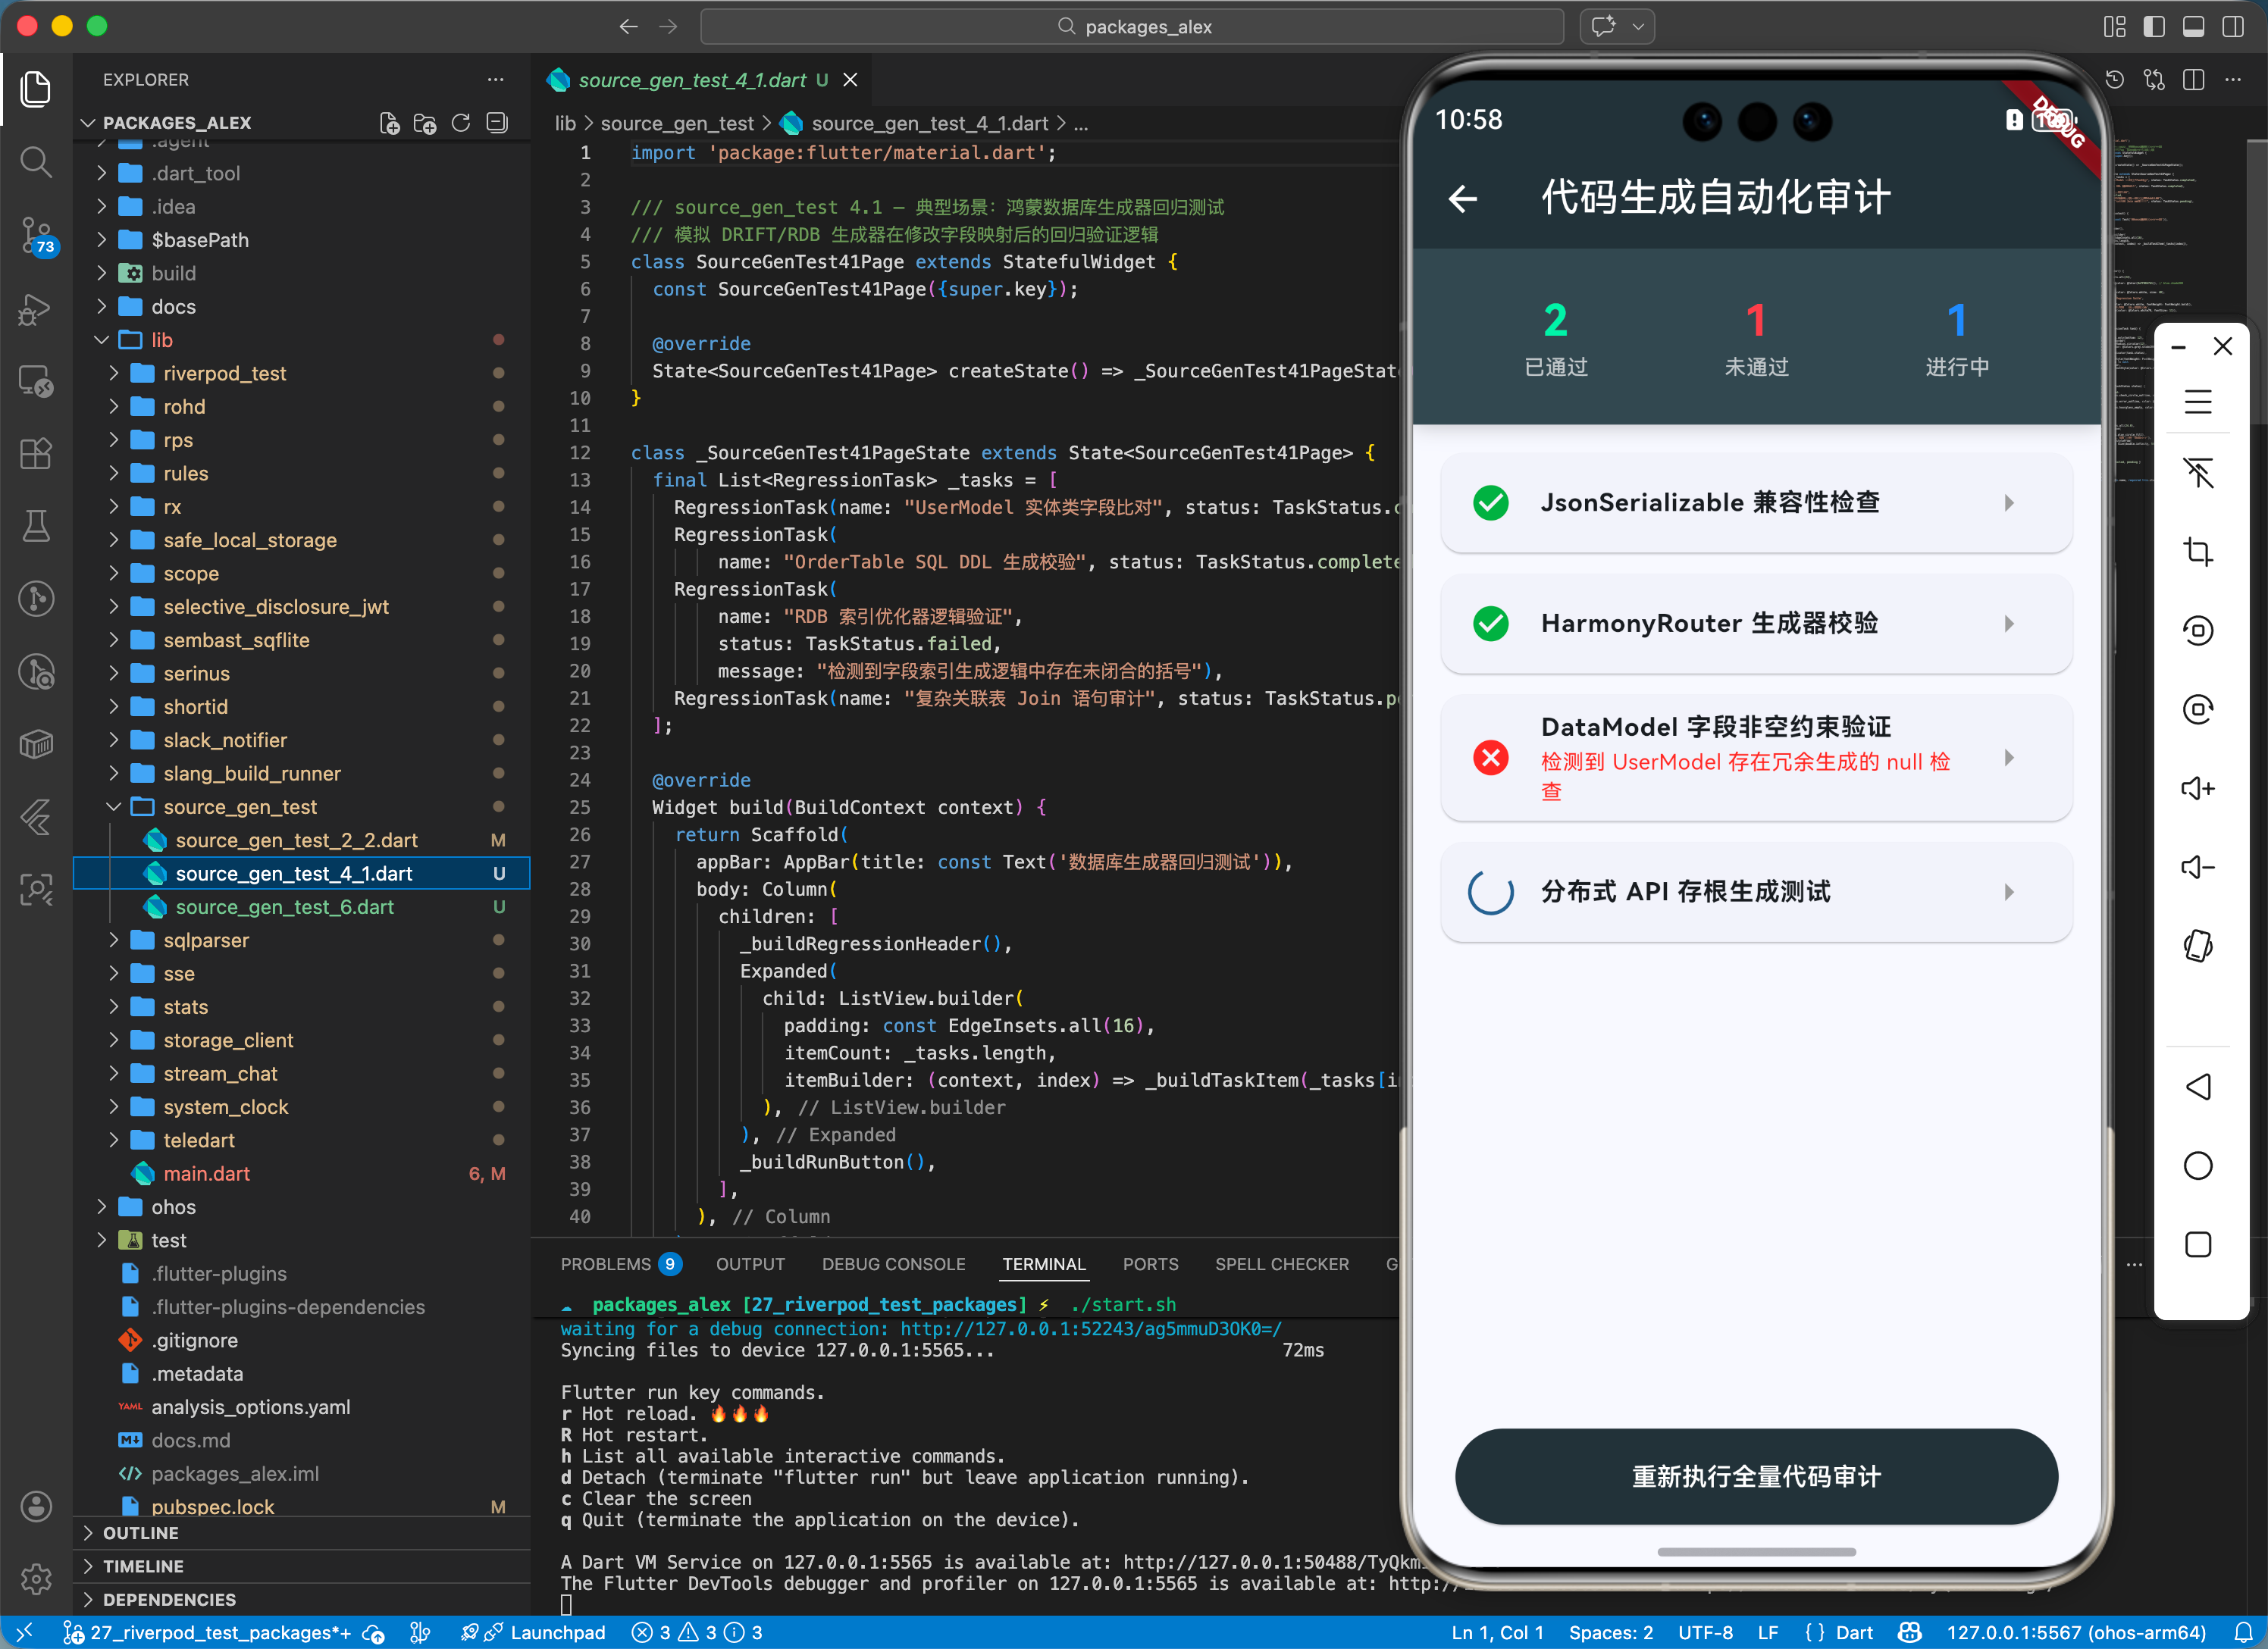The width and height of the screenshot is (2268, 1649).
Task: Toggle the primary side bar layout
Action: (x=2154, y=27)
